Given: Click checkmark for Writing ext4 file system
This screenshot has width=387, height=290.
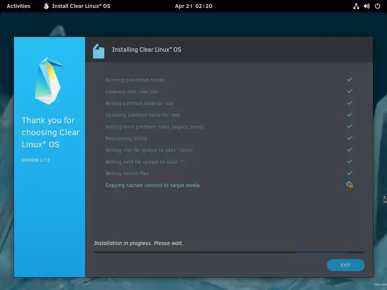Looking at the screenshot, I should (350, 162).
